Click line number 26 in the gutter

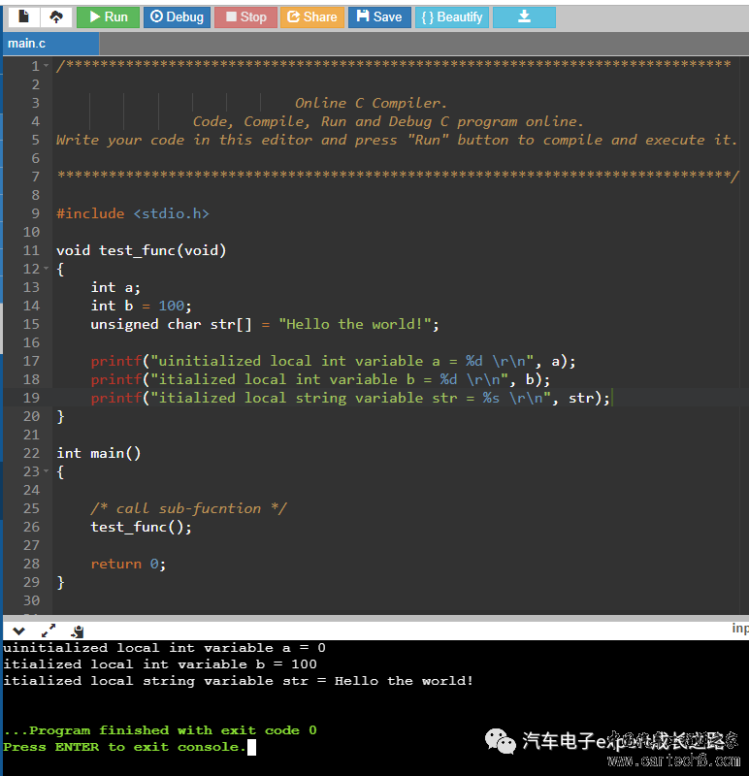pos(31,527)
